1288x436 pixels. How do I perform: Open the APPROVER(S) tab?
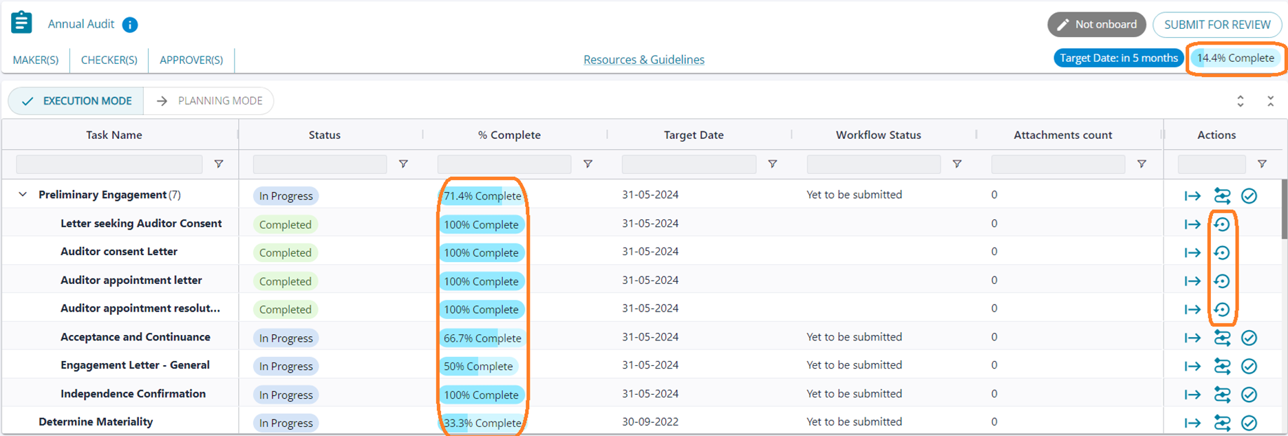191,60
